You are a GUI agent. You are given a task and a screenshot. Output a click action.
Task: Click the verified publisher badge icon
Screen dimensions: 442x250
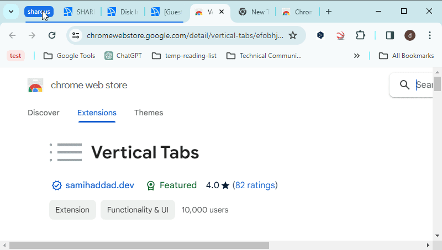coord(57,185)
